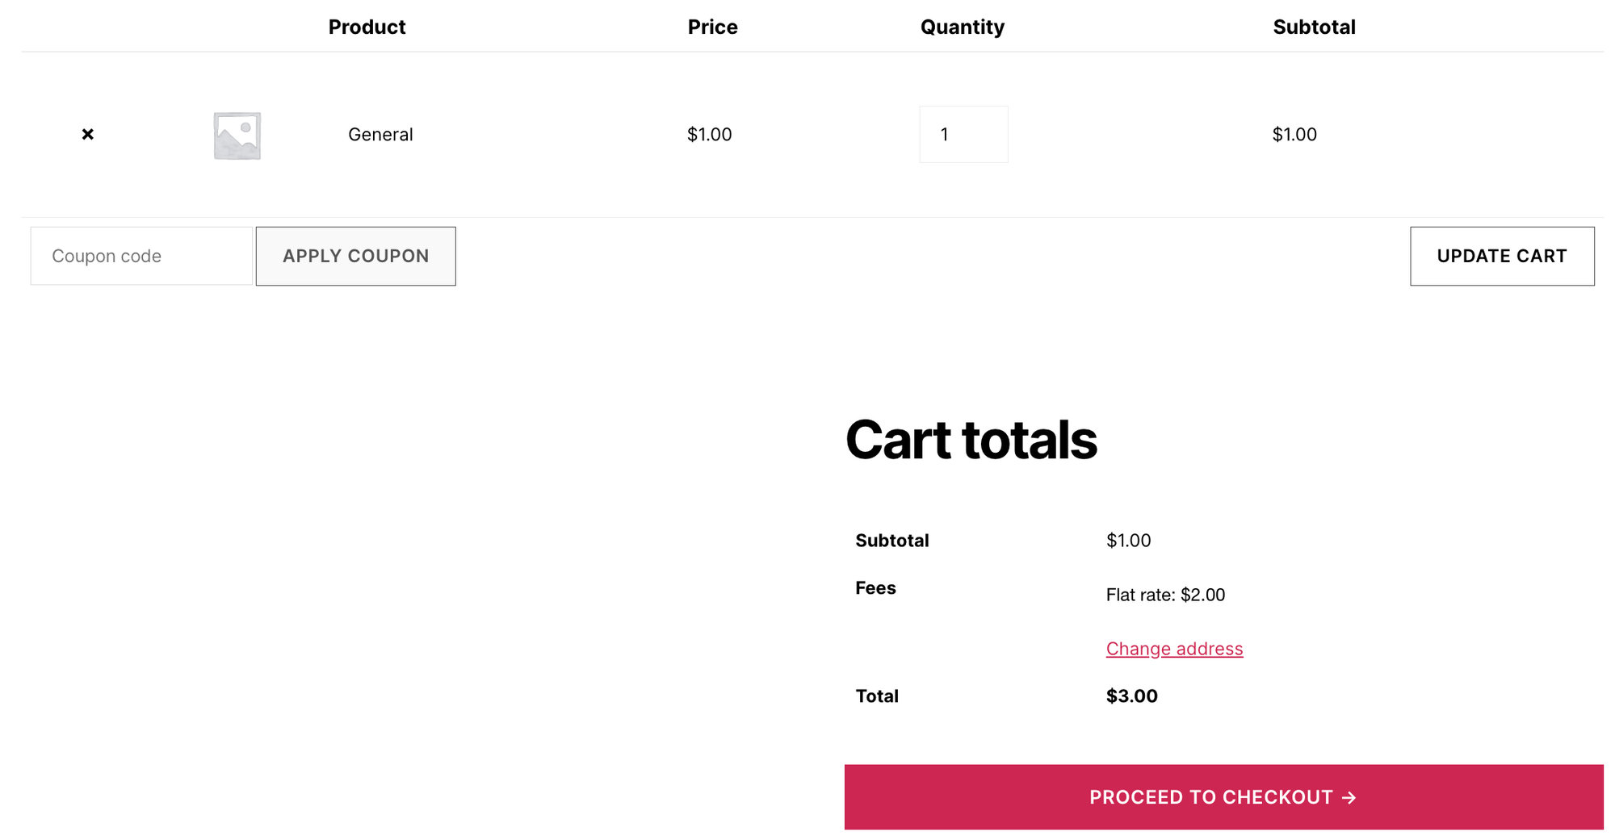Click the Fees label in cart totals

point(875,588)
